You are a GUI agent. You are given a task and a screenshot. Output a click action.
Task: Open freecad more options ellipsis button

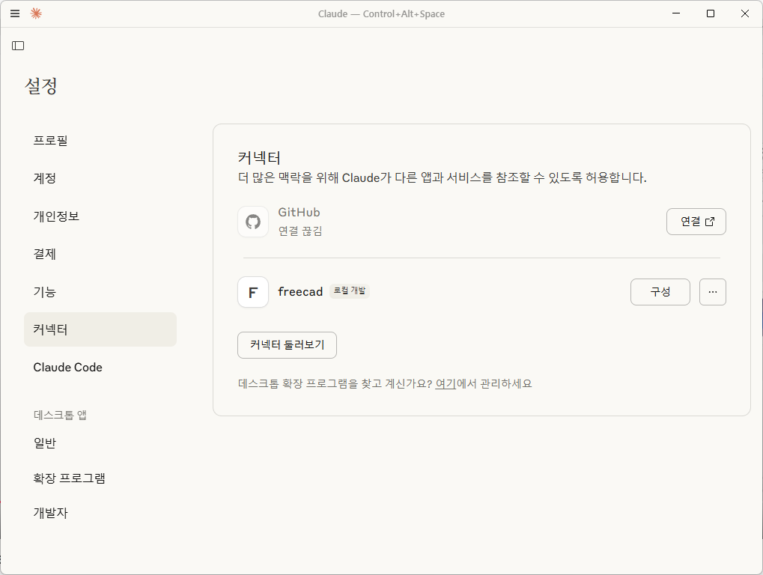click(x=713, y=292)
